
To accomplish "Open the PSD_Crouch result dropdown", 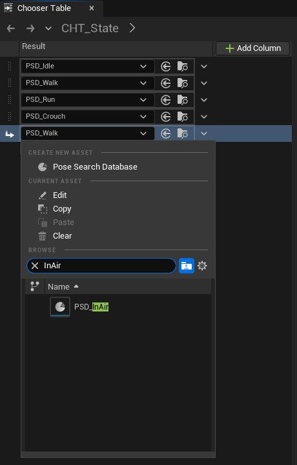I will (88, 117).
